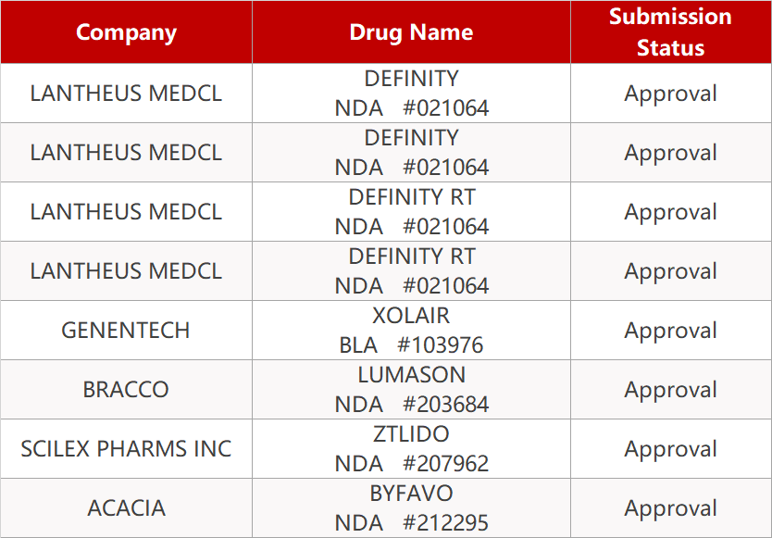Click the Submission Status column header
Screen dimensions: 772x538
(670, 32)
